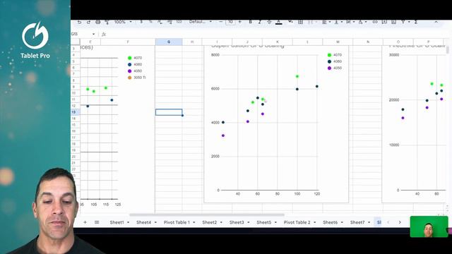The image size is (452, 254).
Task: Switch to Pivot Table 2 tab
Action: (297, 222)
